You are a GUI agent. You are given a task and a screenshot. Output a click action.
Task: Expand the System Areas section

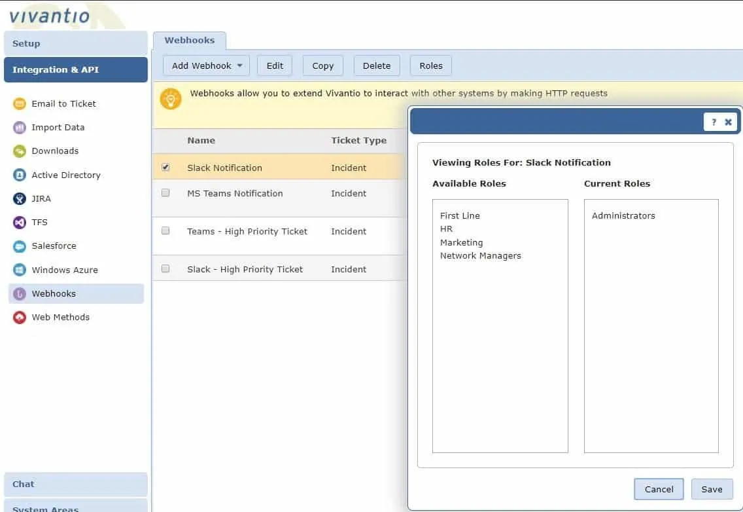click(76, 506)
